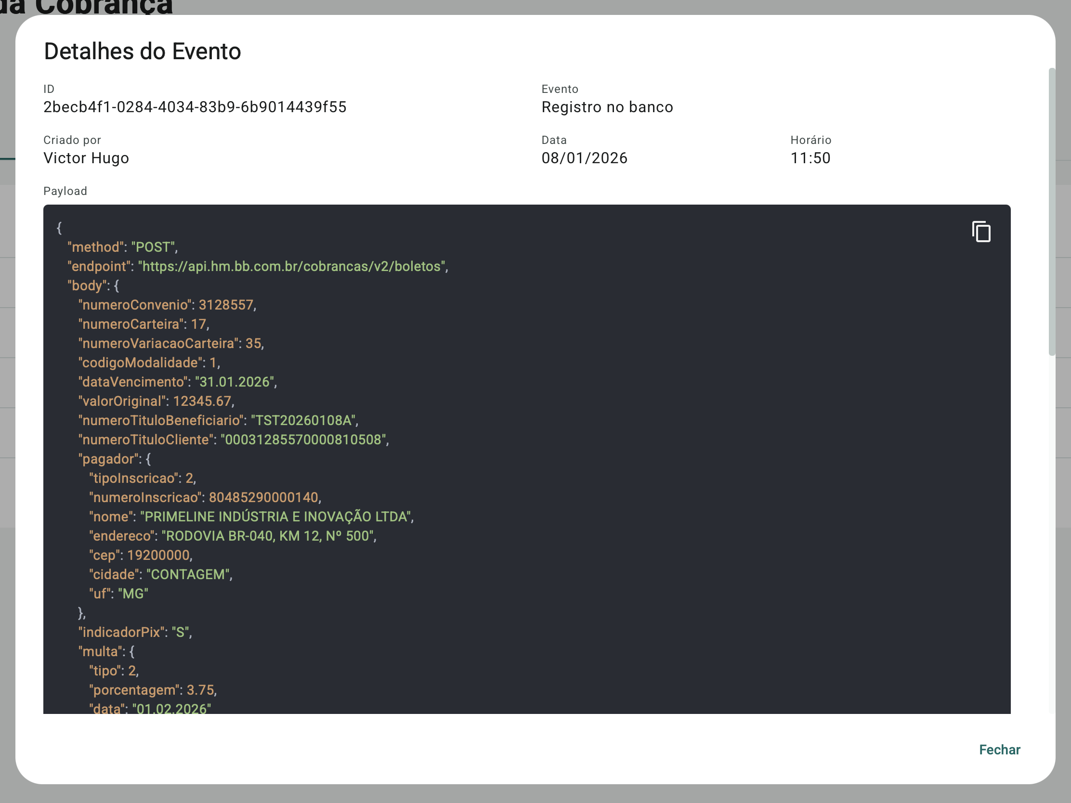Open the api.hm.bb.com.br endpoint URL
Viewport: 1071px width, 803px height.
(291, 266)
